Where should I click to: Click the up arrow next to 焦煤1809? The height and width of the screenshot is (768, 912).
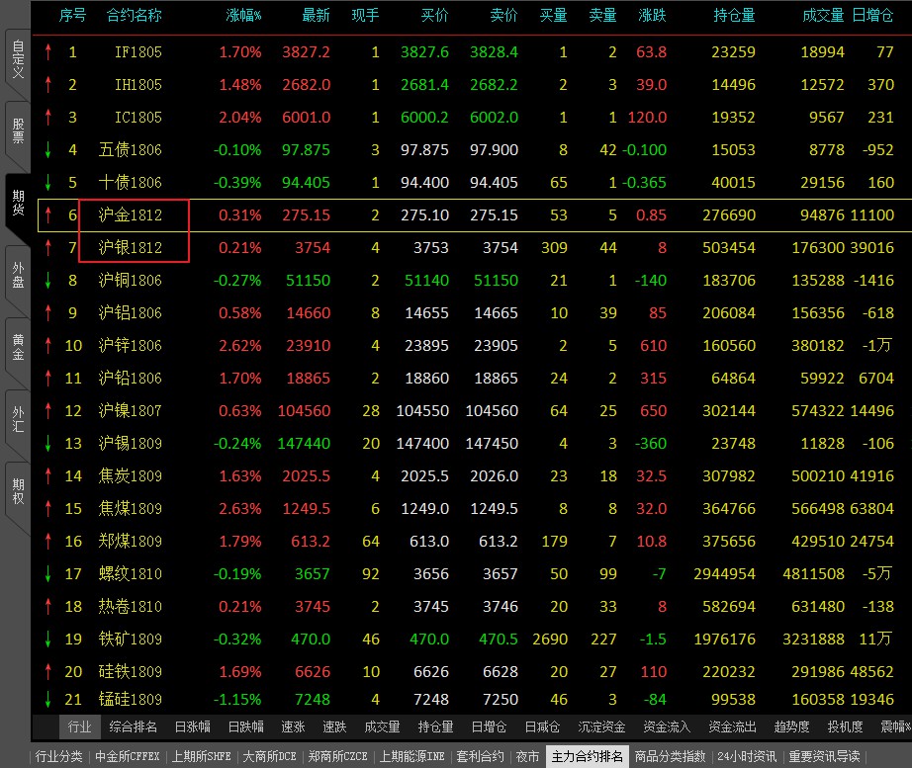48,509
